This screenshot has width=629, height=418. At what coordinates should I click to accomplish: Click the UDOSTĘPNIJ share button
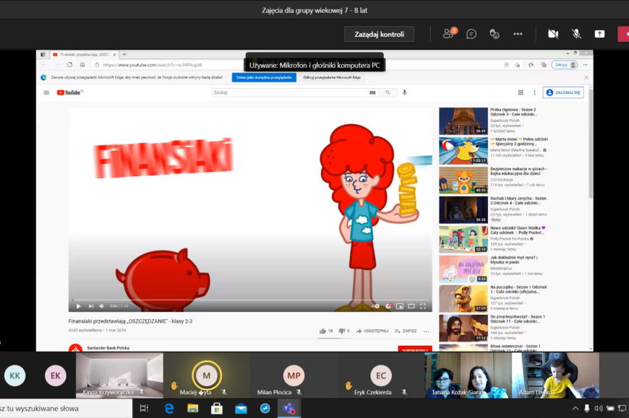click(x=372, y=331)
